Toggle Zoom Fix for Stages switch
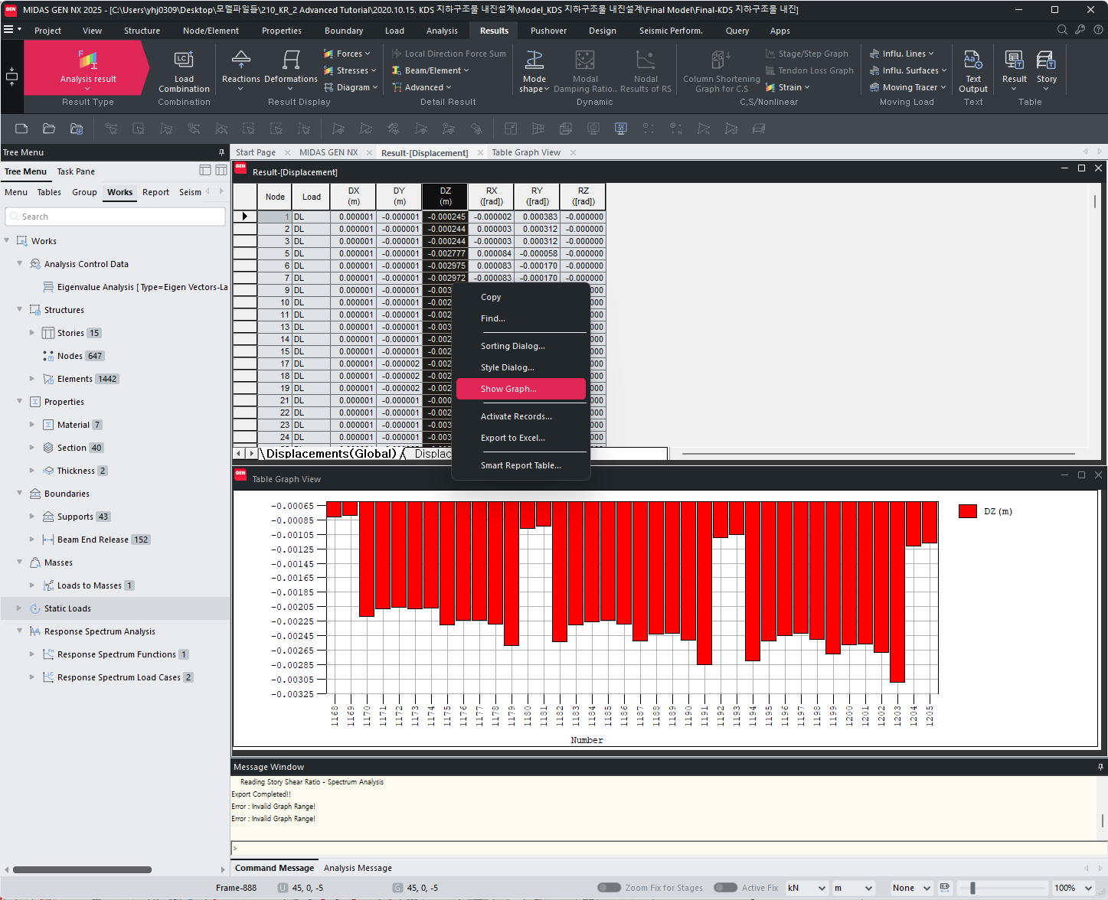 click(x=610, y=888)
